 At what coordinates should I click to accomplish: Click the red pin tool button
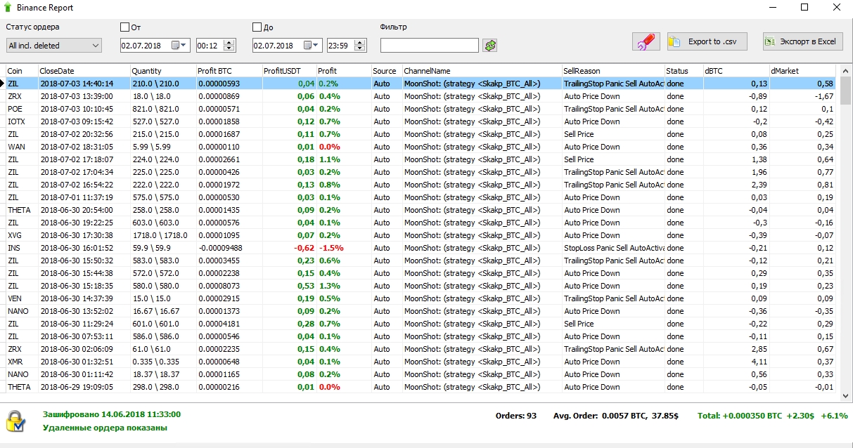(645, 41)
